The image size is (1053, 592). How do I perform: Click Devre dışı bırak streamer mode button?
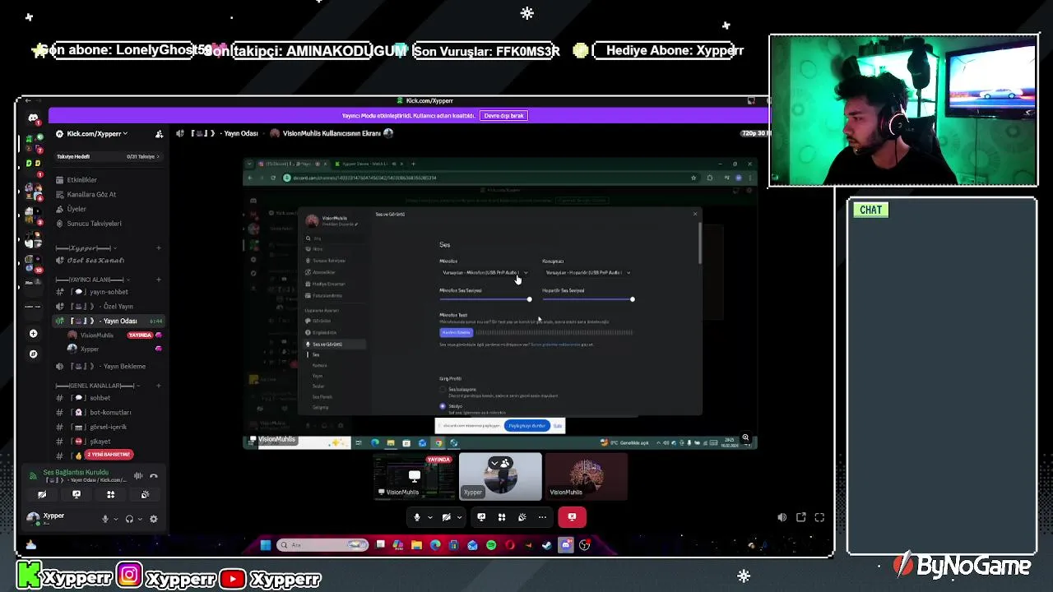pos(503,116)
